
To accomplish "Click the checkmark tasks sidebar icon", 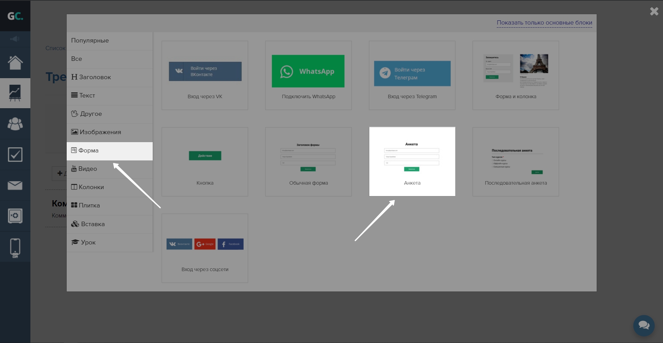I will pyautogui.click(x=15, y=155).
